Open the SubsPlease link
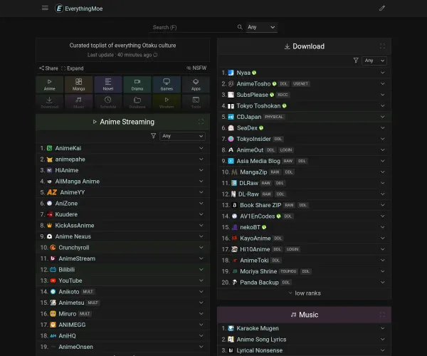 pyautogui.click(x=253, y=95)
